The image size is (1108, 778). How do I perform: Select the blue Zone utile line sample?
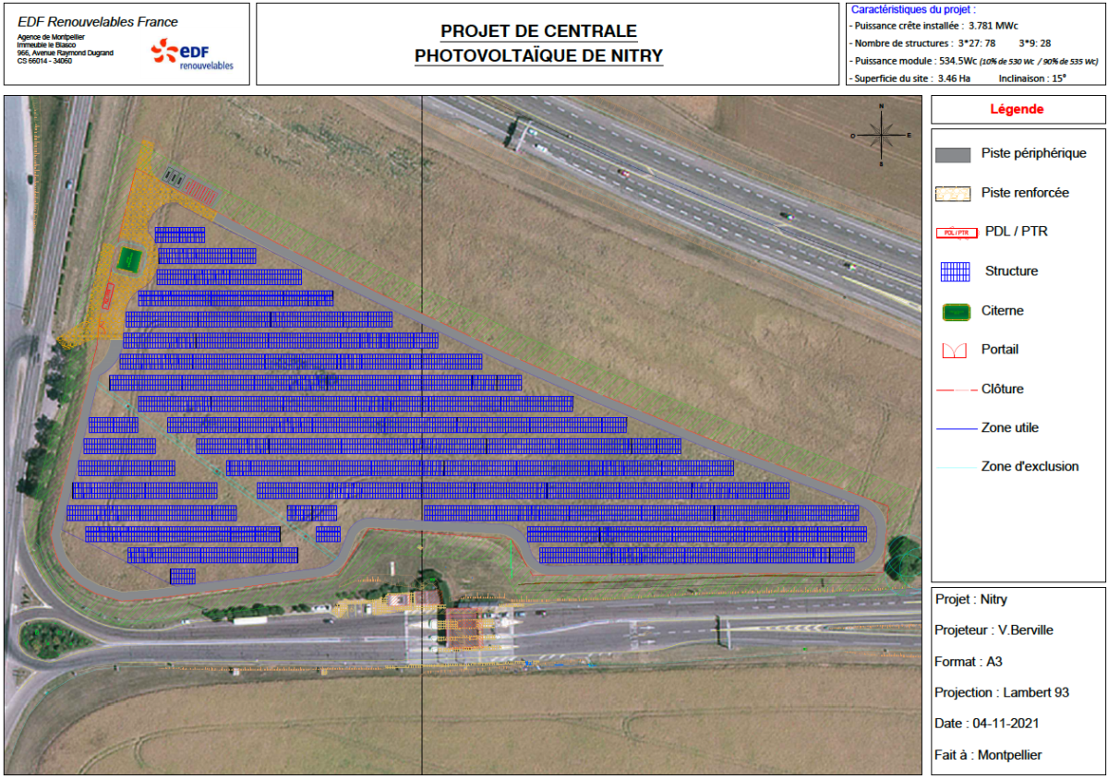pos(956,429)
